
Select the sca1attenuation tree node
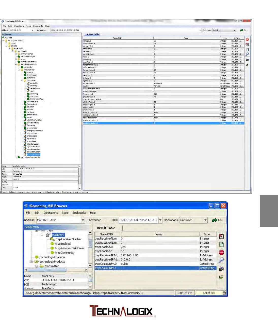point(33,152)
